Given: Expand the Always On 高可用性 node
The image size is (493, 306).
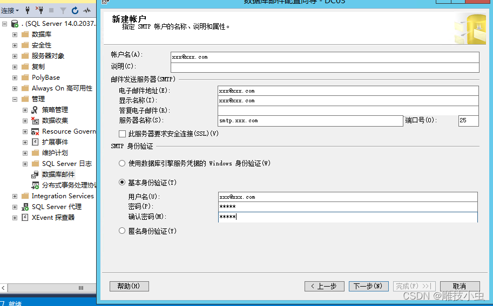Looking at the screenshot, I should click(15, 88).
